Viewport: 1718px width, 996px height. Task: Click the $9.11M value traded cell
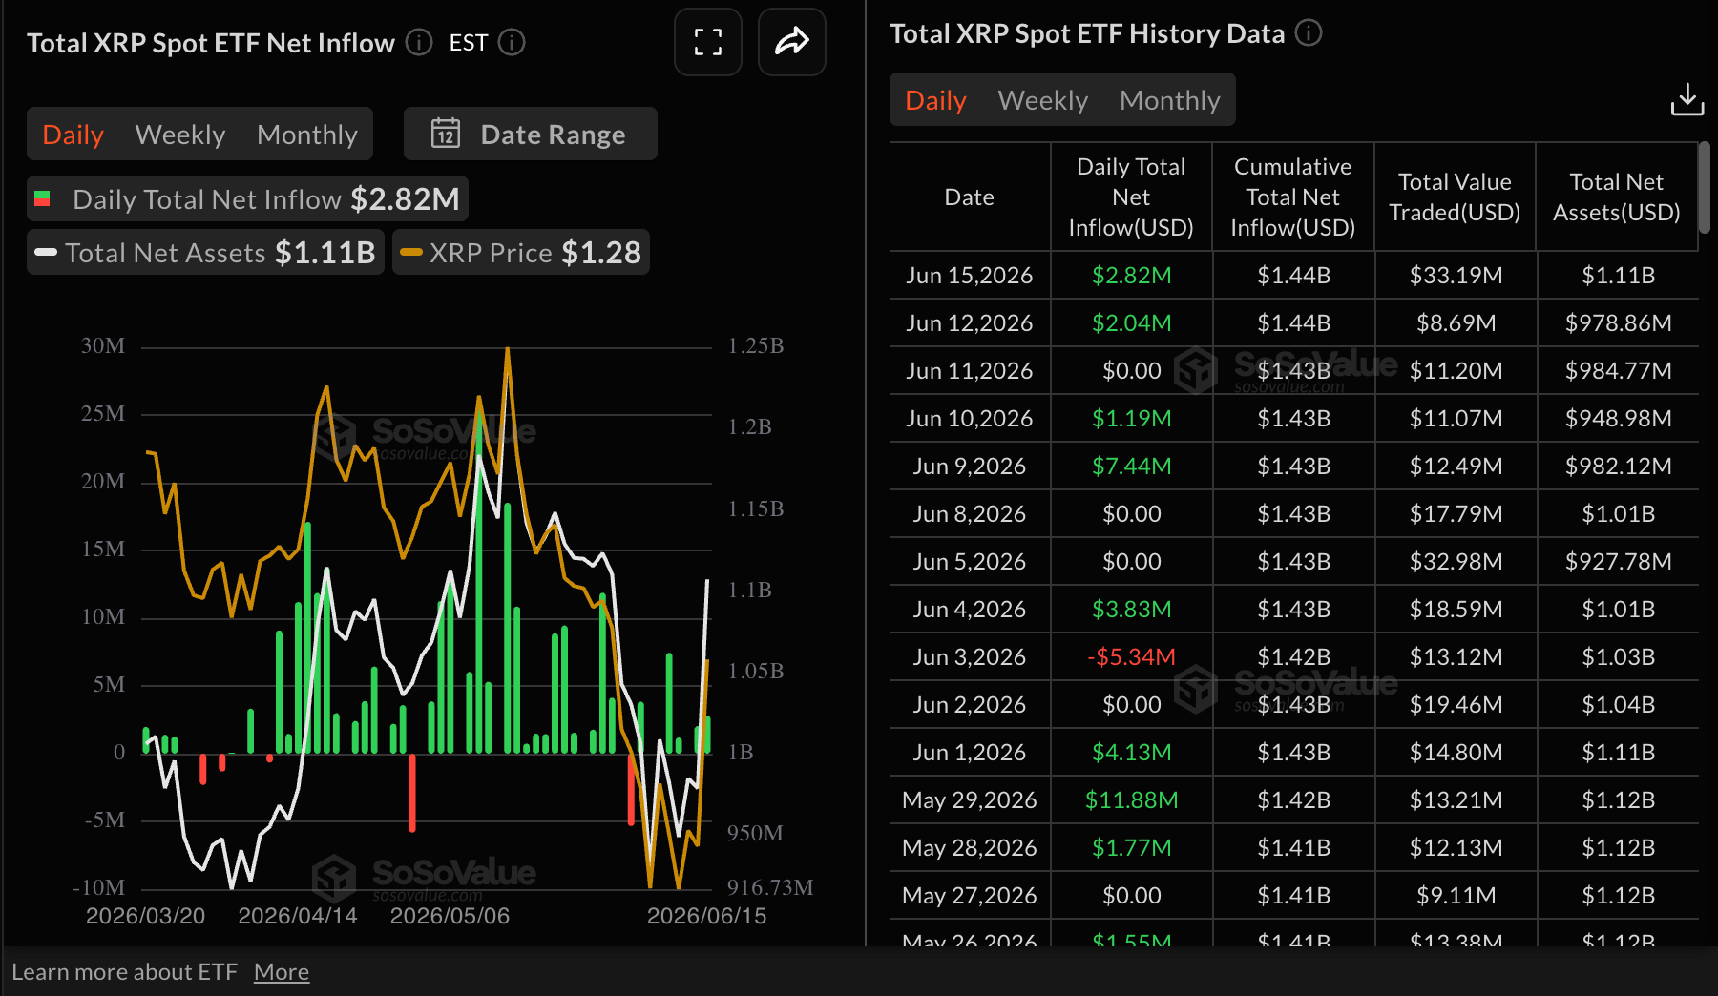click(x=1456, y=896)
